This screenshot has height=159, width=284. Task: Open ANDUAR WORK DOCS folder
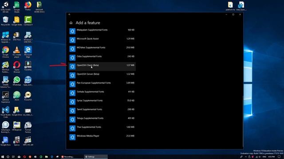[39, 7]
